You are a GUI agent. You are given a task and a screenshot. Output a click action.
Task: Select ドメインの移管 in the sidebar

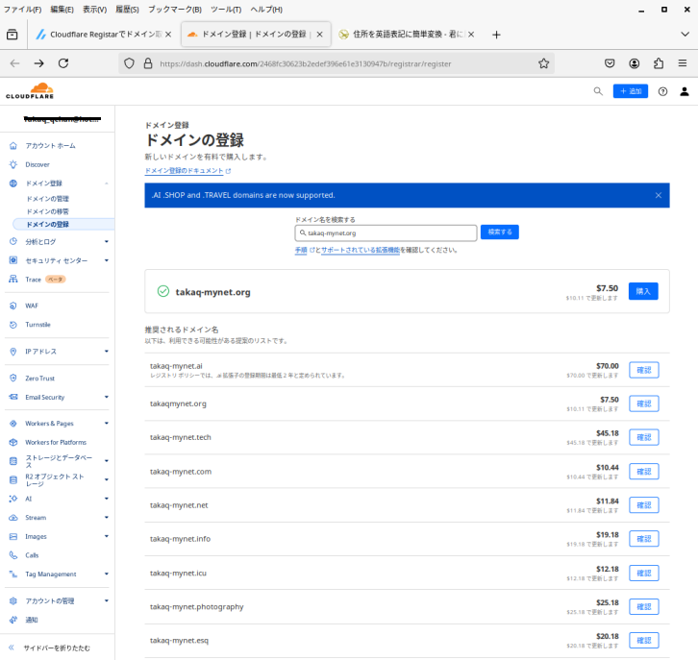47,211
